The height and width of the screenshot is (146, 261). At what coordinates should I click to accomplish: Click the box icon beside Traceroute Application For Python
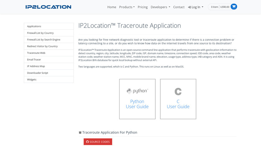tap(80, 132)
